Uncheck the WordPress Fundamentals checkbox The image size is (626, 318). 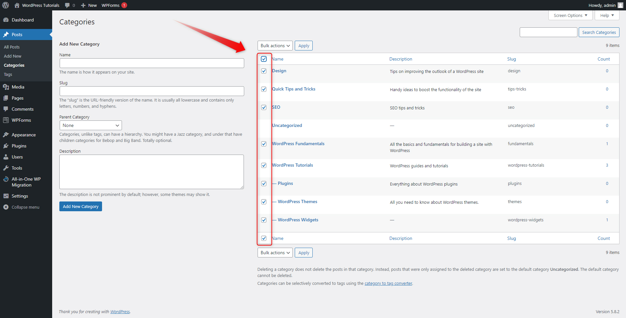[264, 144]
